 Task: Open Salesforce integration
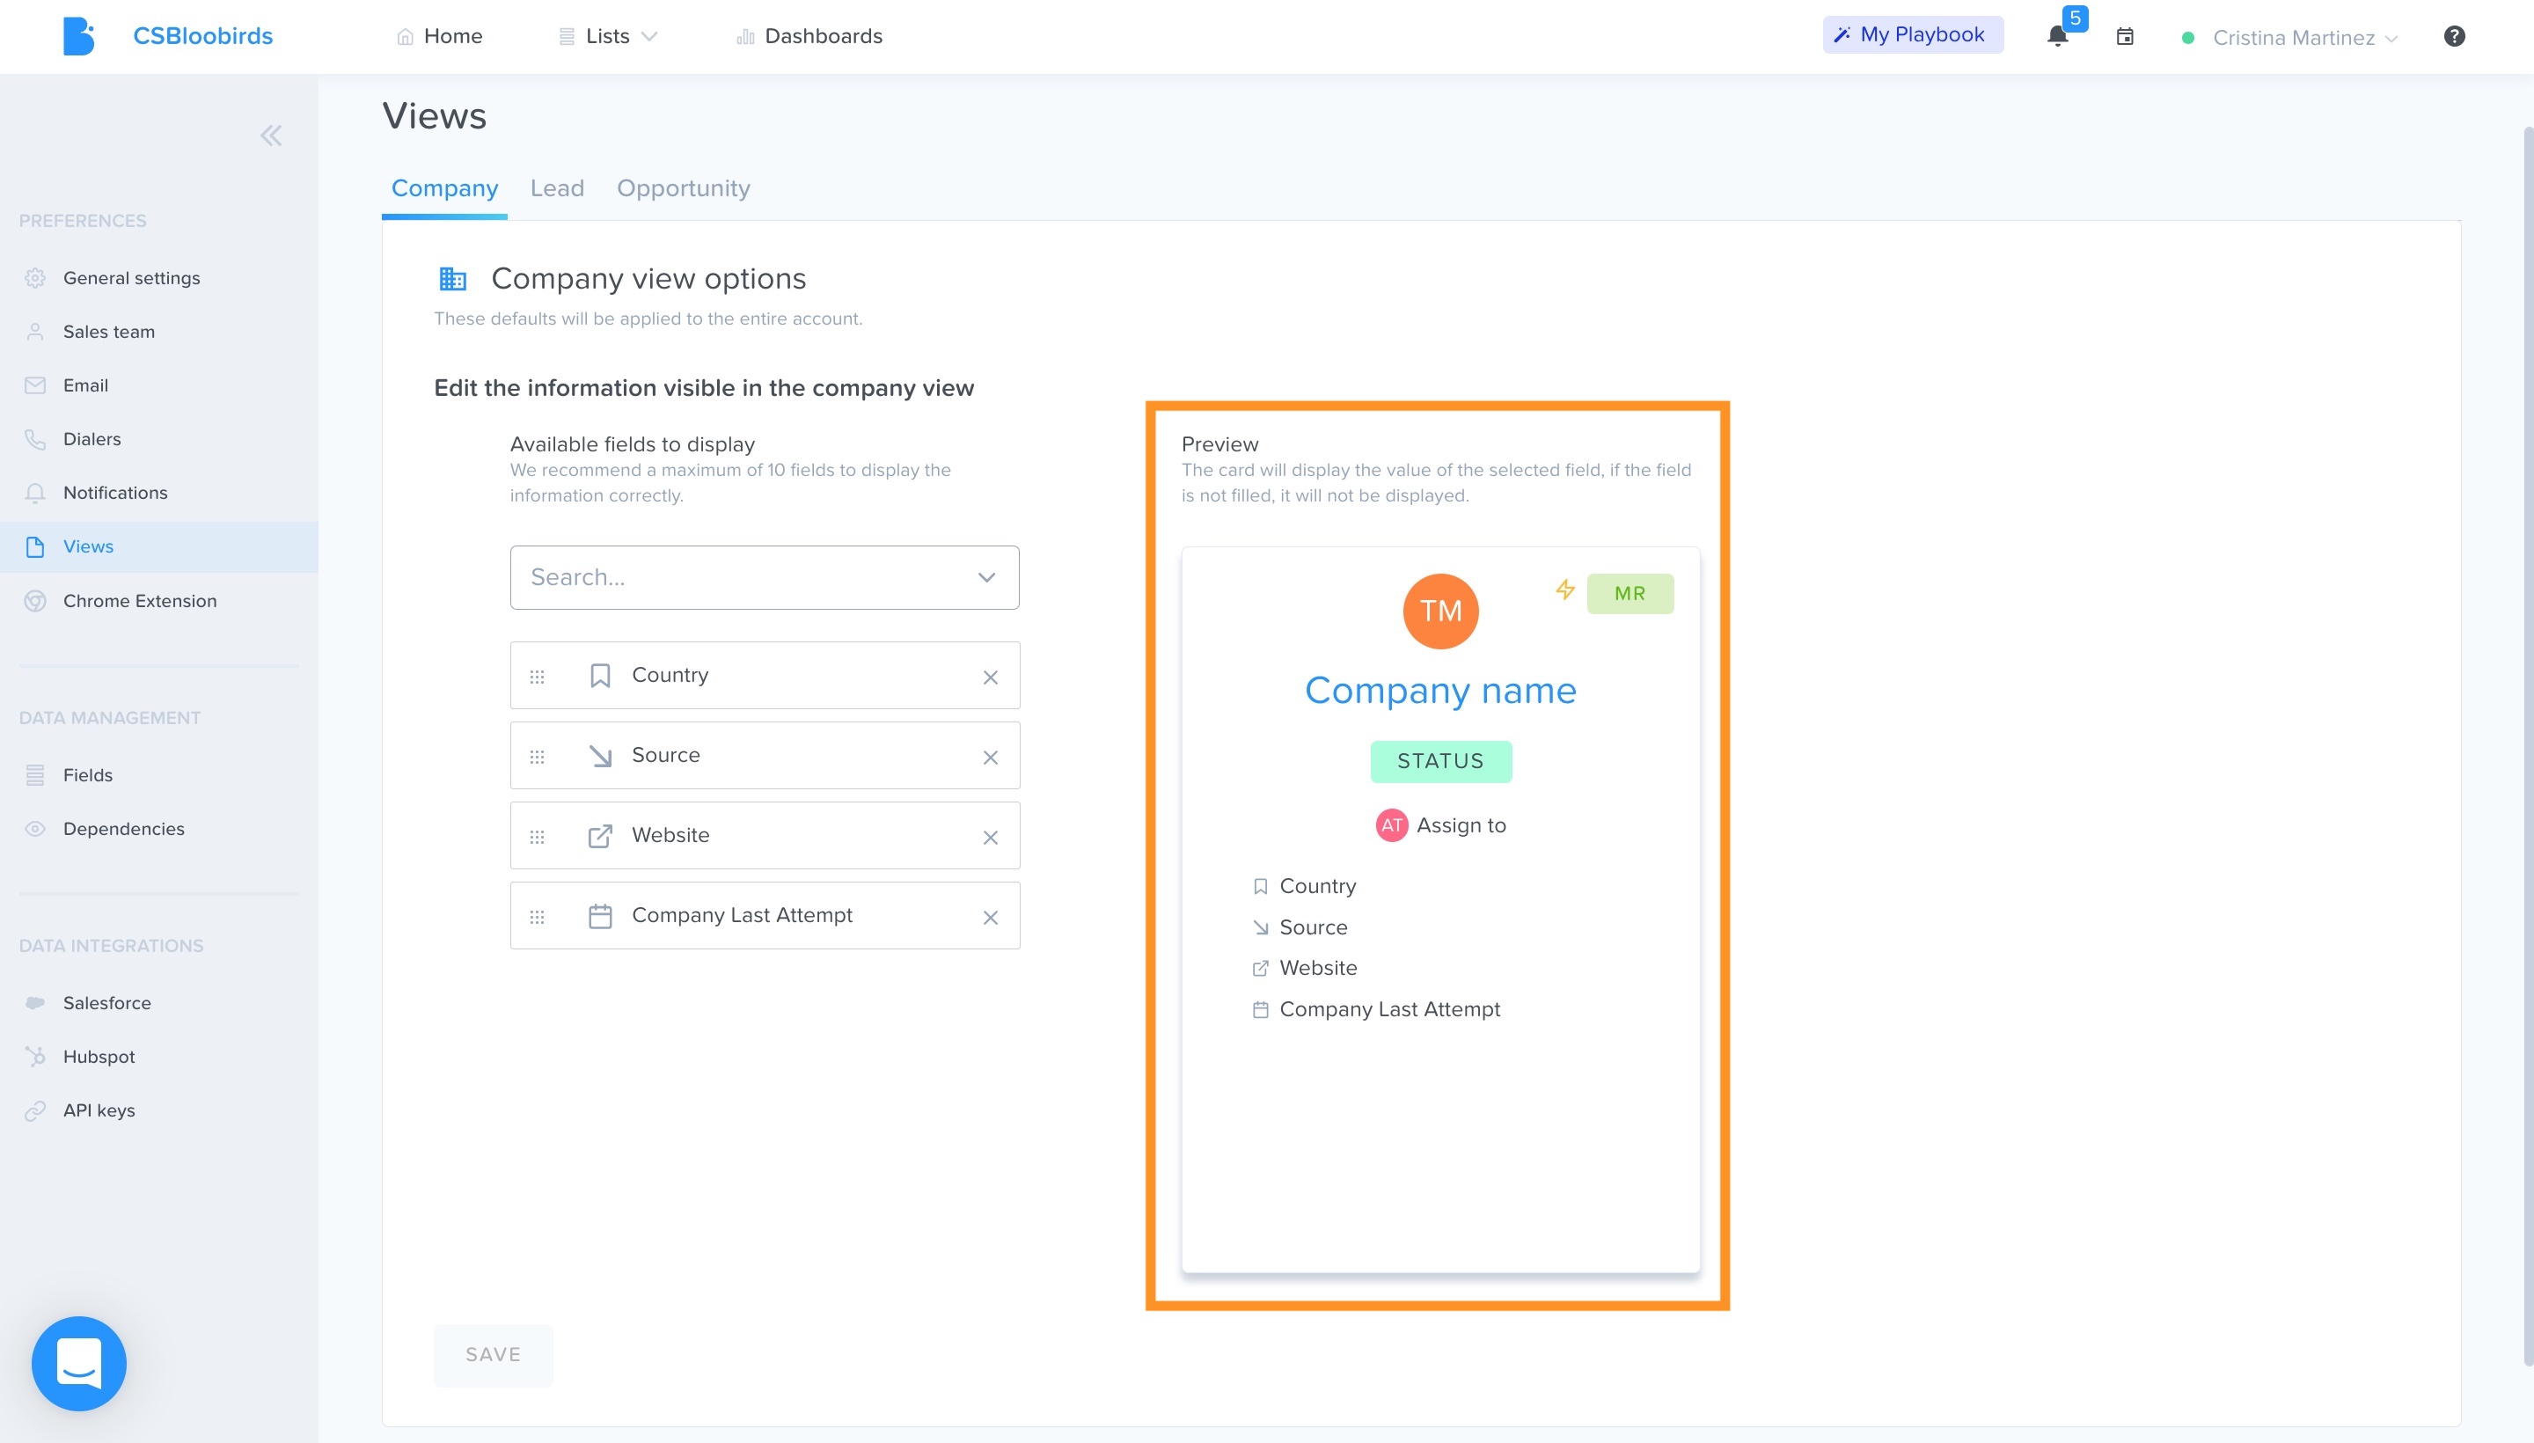106,1003
